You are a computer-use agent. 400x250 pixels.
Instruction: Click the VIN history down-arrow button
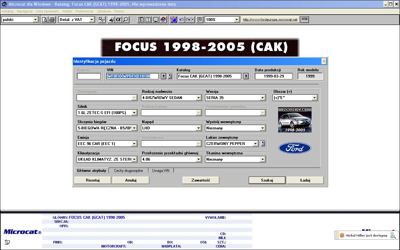(x=163, y=76)
